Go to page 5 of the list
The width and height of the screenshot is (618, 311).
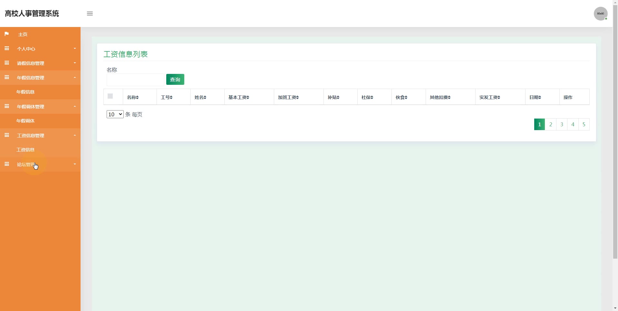coord(584,124)
